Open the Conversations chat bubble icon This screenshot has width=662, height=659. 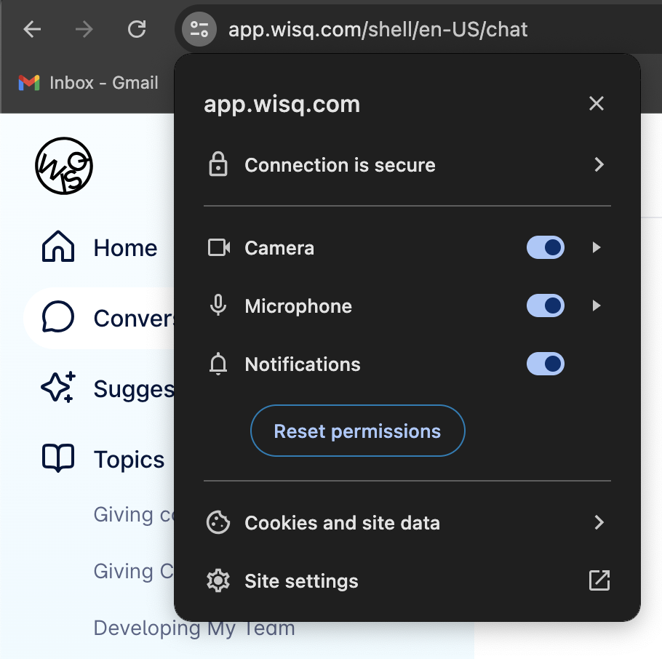tap(57, 318)
